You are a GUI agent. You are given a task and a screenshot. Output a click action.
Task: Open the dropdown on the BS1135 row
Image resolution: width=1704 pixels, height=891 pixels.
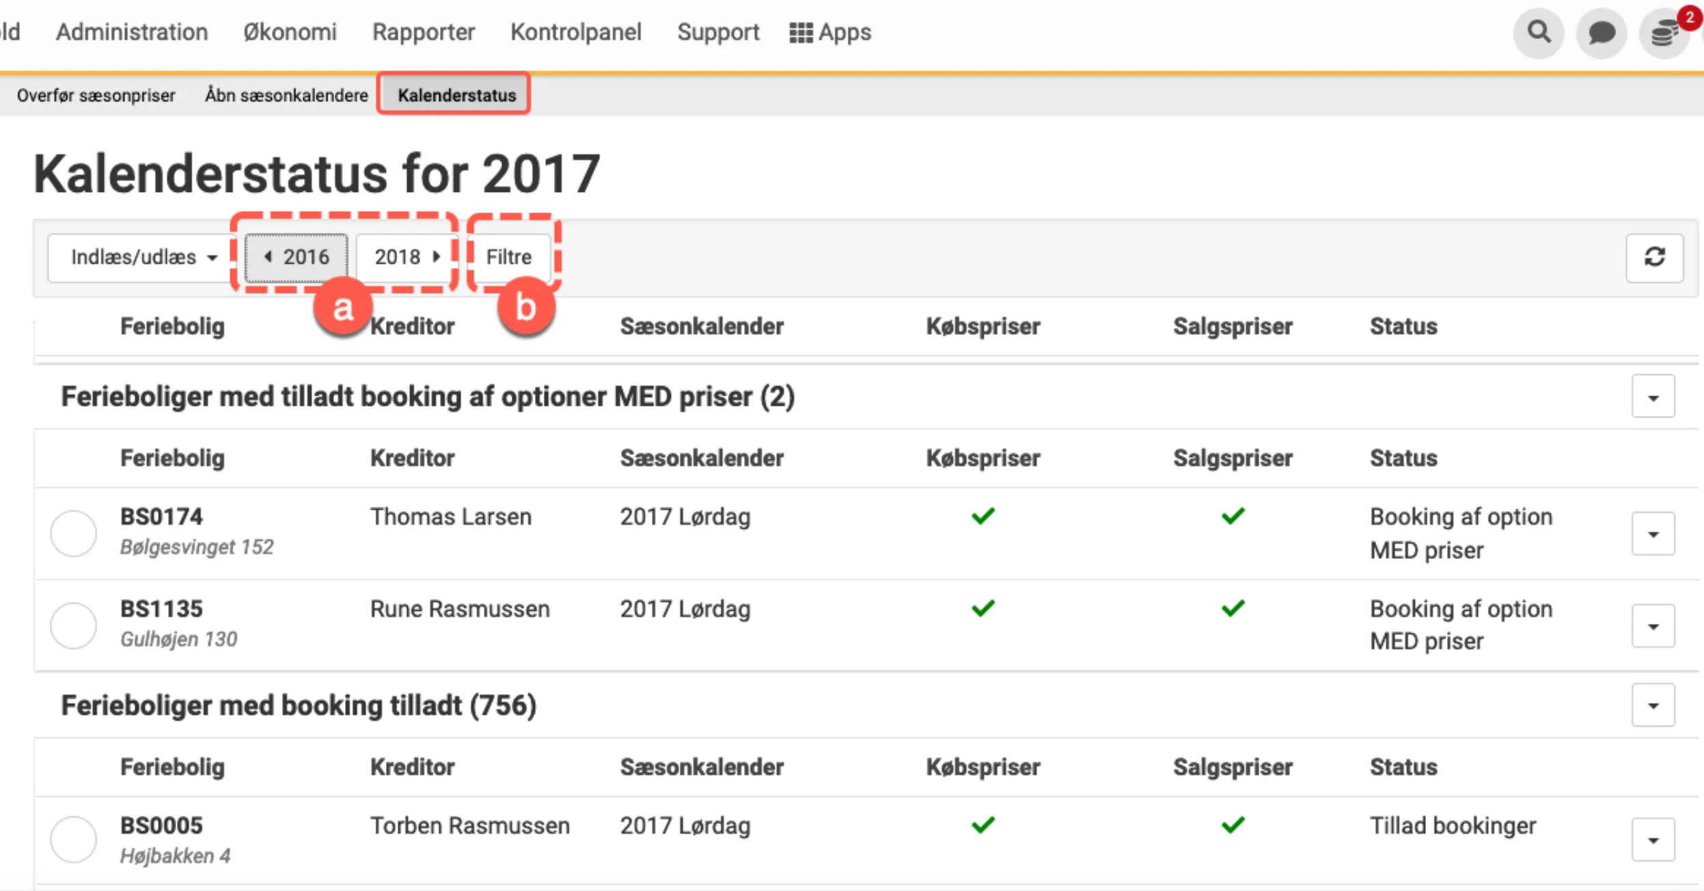(x=1654, y=625)
